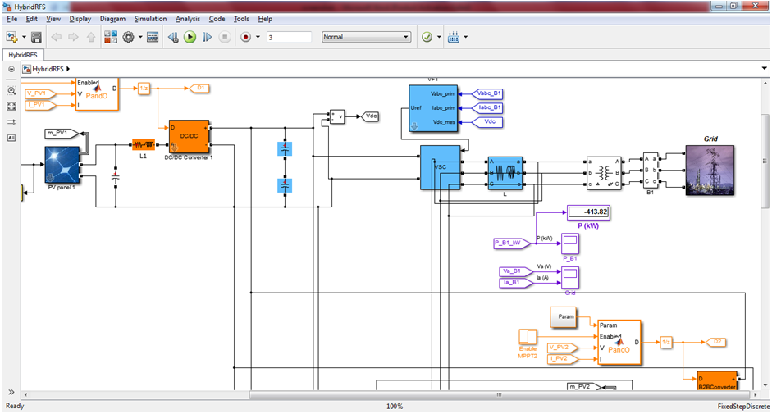Open the Code menu
The image size is (772, 414).
pos(217,19)
